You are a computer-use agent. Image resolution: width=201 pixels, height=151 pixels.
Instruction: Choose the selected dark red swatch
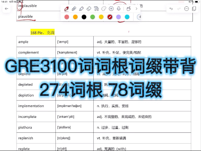tap(110, 17)
